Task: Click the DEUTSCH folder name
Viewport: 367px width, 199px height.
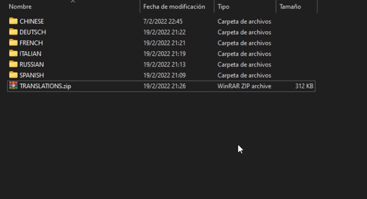Action: (33, 32)
